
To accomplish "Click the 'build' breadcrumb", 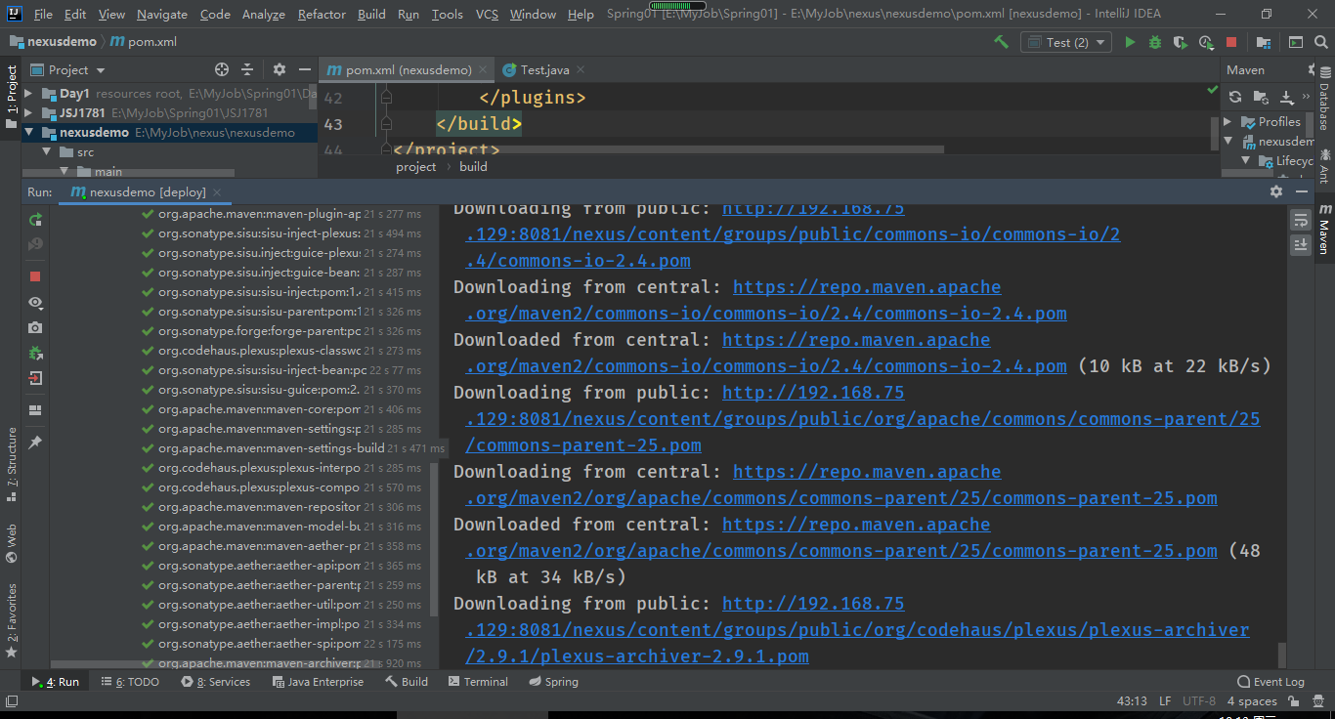I will [473, 167].
